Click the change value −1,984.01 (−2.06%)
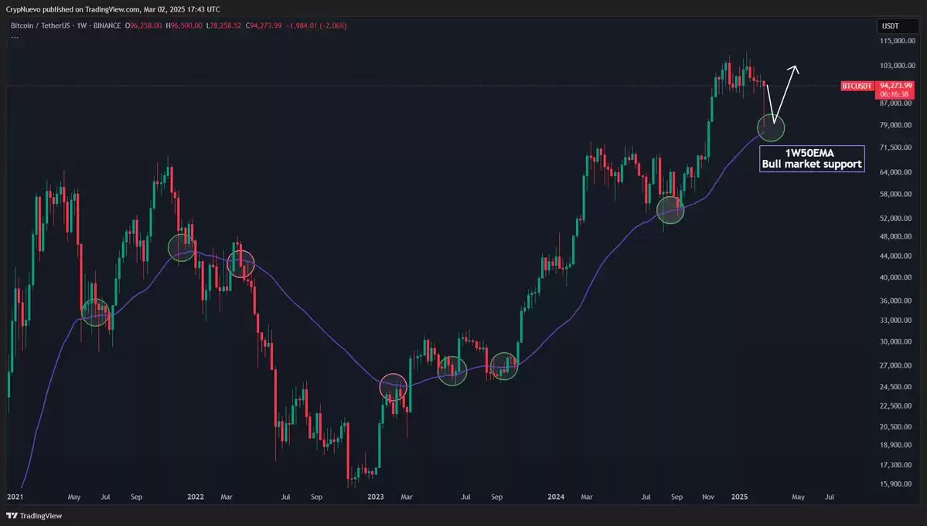Viewport: 927px width, 526px height. 316,26
